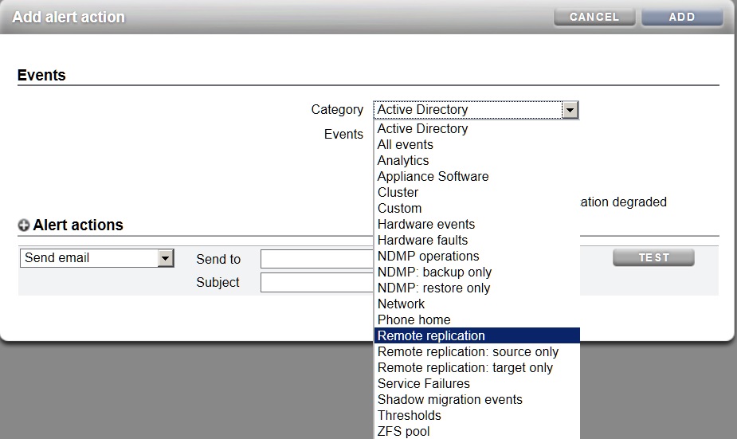Click the CANCEL button
Screen dimensions: 737x439
coord(594,17)
